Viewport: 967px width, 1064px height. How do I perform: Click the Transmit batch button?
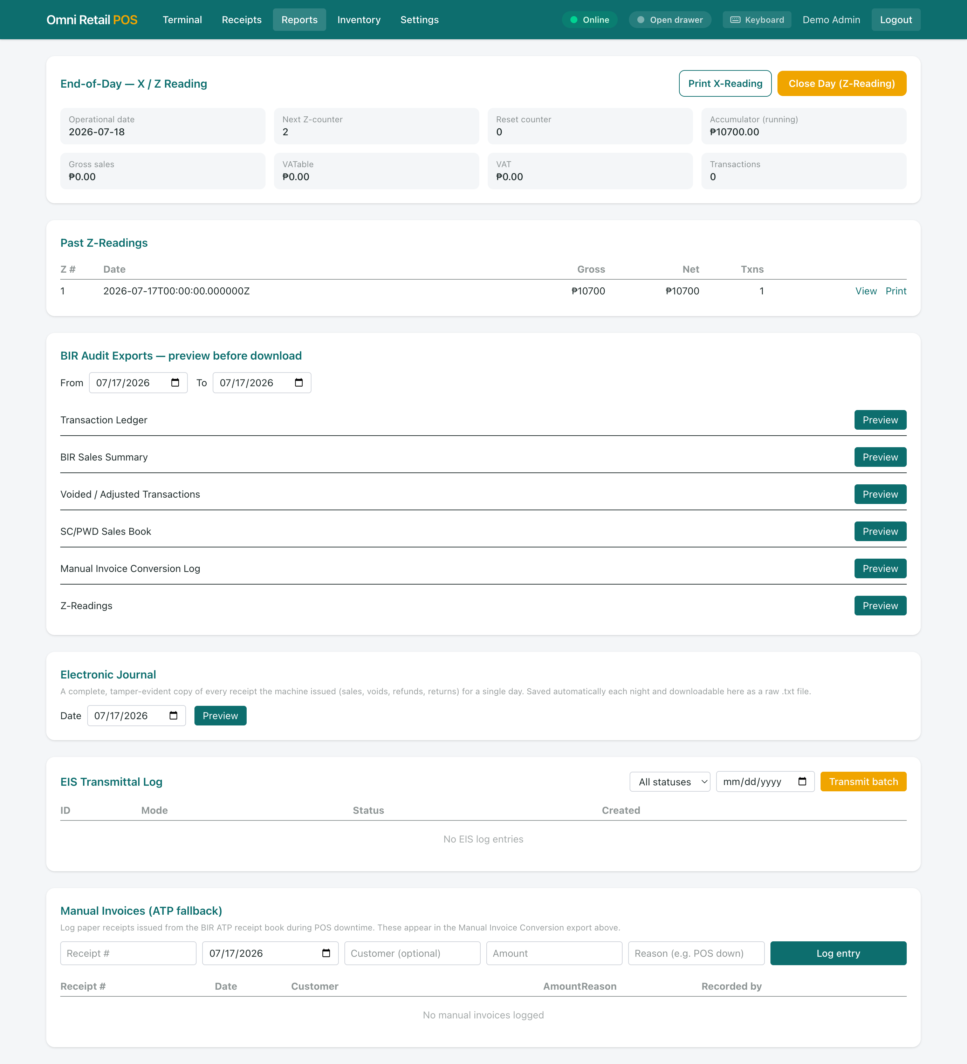[x=863, y=782]
